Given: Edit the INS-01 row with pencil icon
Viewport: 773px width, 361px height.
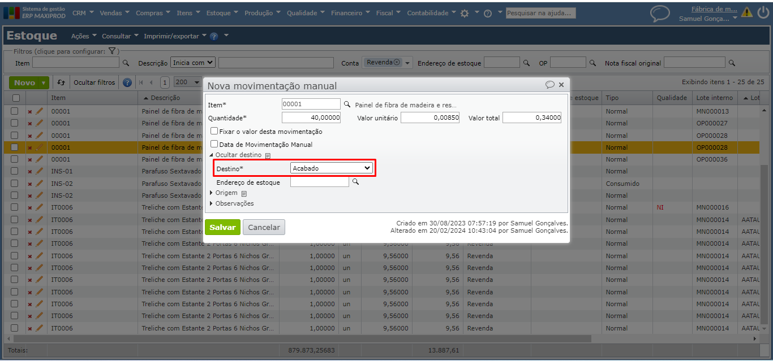Looking at the screenshot, I should tap(39, 171).
